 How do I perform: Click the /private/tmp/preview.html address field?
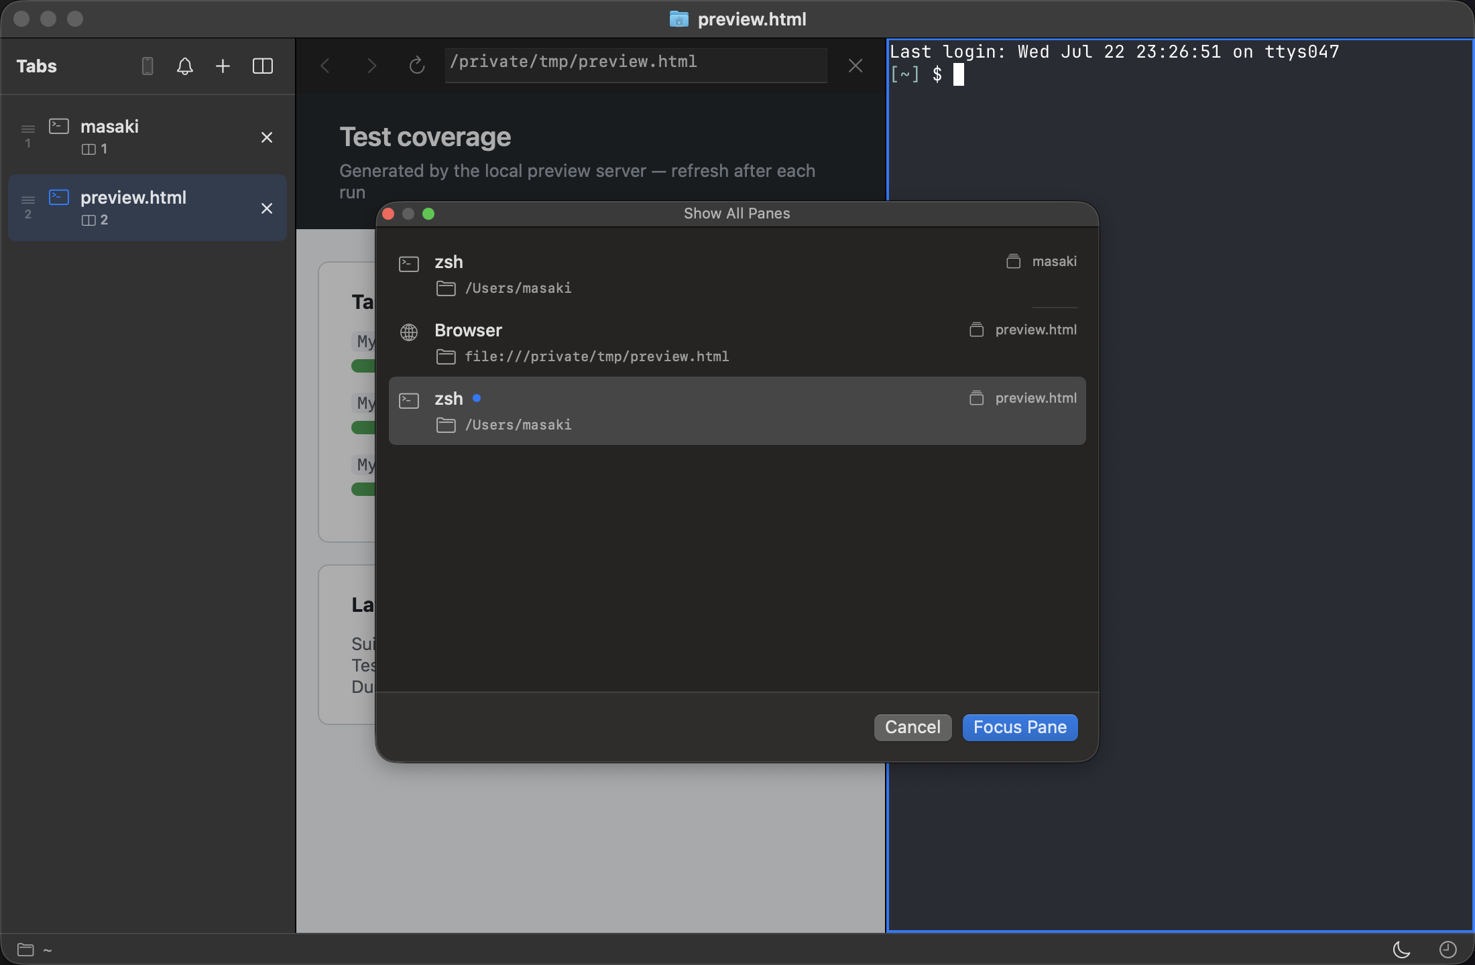[x=636, y=65]
